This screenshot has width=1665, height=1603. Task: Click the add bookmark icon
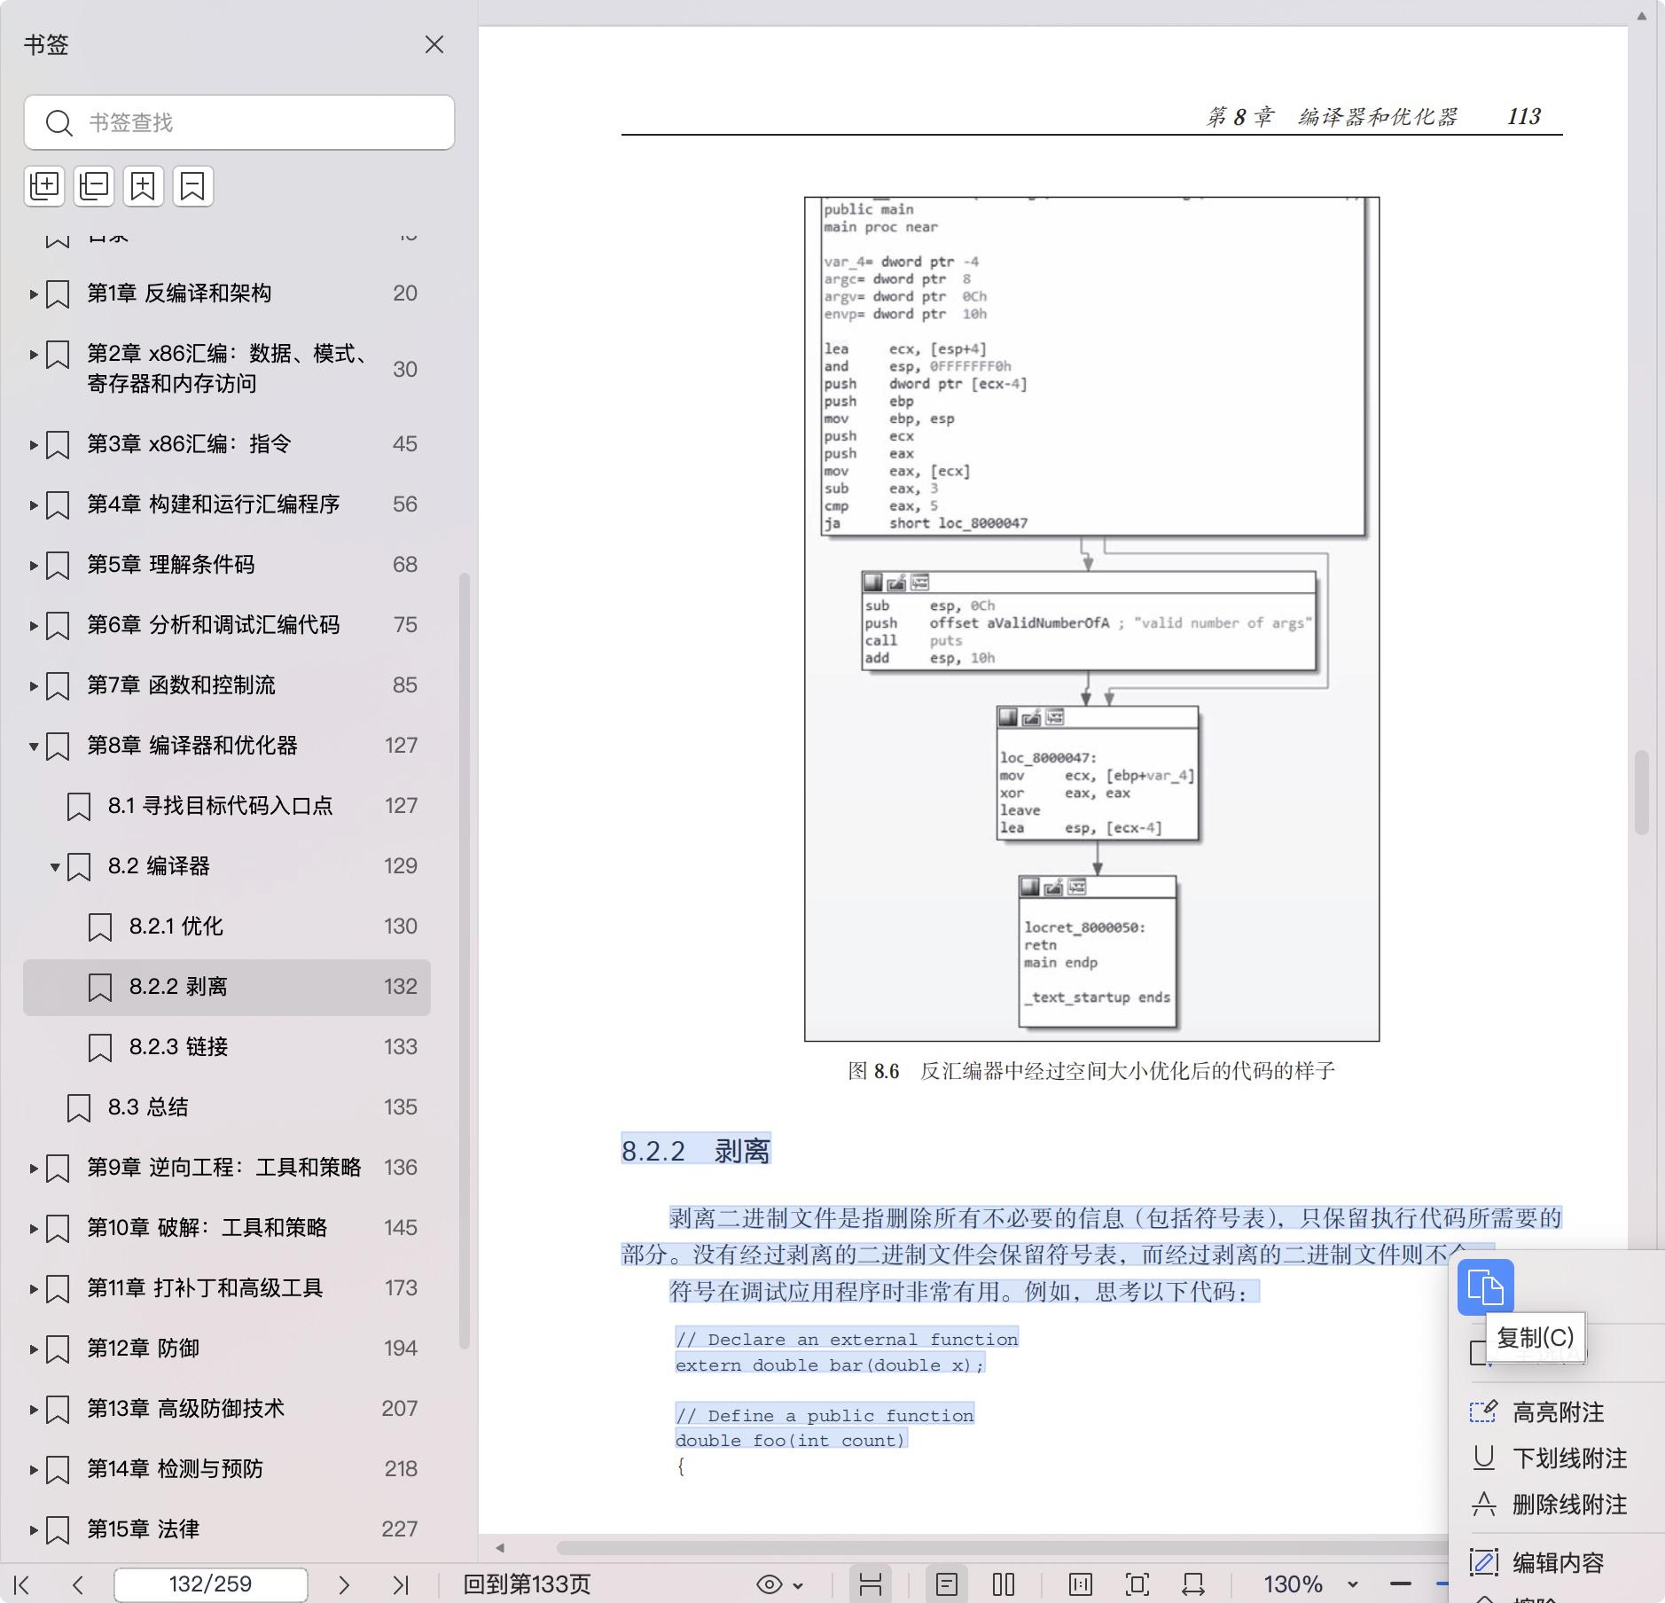[x=143, y=186]
